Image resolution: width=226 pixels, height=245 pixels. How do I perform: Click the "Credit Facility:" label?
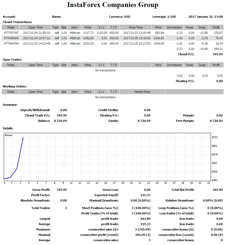(x=108, y=110)
